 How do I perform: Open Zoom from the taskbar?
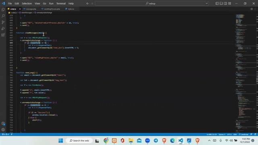pyautogui.click(x=148, y=141)
